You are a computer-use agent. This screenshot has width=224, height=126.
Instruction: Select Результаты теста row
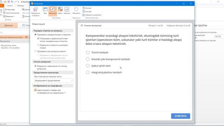click(10, 47)
